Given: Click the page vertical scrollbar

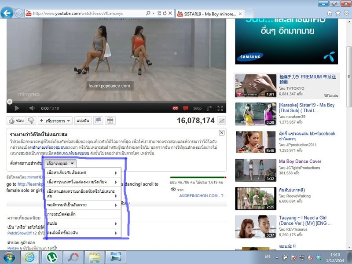Looking at the screenshot, I should 349,76.
